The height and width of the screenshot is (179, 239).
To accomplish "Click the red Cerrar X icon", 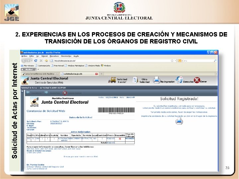I will click(x=197, y=80).
